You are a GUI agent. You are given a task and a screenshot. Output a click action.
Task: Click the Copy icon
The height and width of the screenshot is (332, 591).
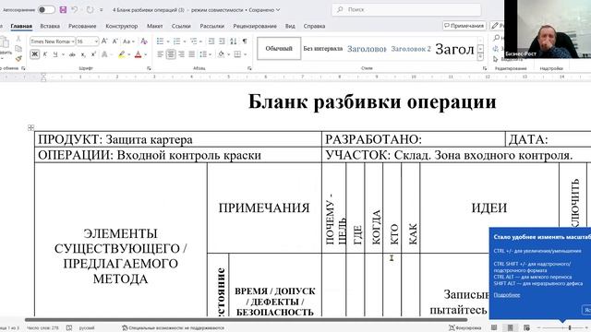[18, 49]
